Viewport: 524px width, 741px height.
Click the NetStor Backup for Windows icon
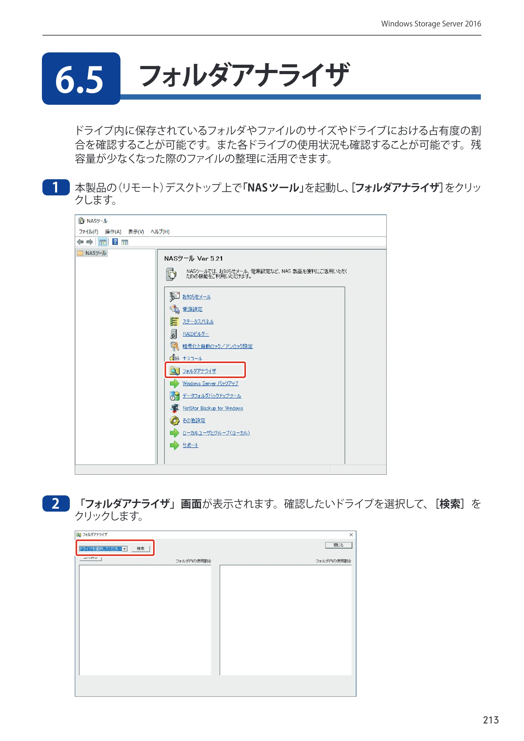[x=174, y=408]
